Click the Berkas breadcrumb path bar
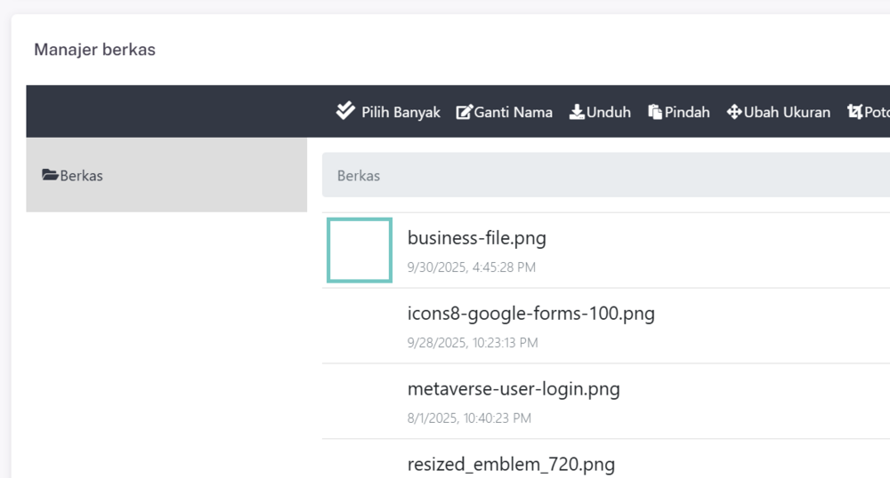 (605, 175)
